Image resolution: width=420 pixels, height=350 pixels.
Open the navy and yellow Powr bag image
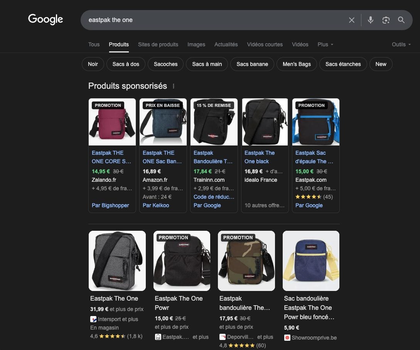pos(311,261)
